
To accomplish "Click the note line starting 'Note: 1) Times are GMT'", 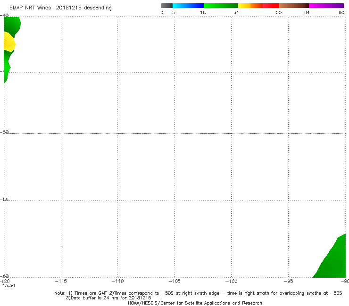I will point(198,293).
